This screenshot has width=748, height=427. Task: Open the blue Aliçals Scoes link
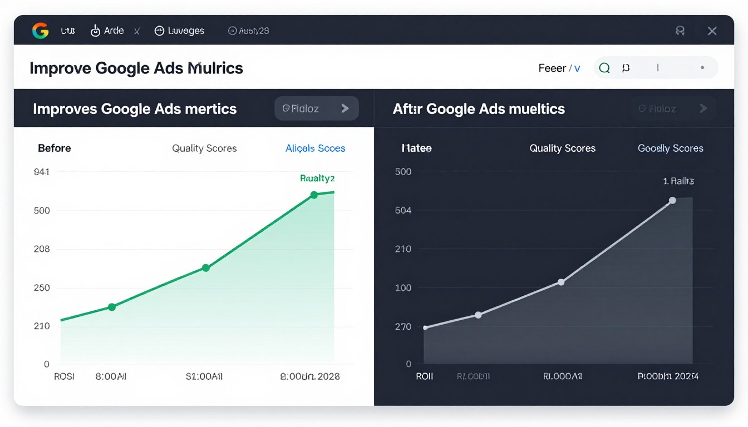[x=315, y=148]
